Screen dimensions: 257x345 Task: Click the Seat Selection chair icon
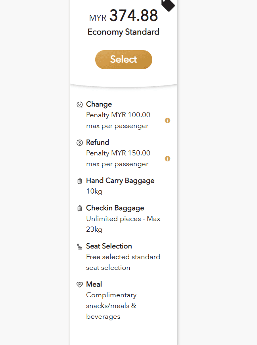click(x=80, y=246)
